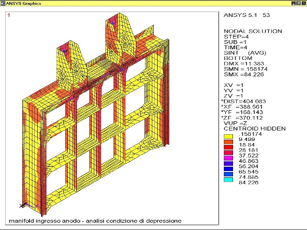Click the yellow .158174 legend swatch
Screen dimensions: 307x230
(x=228, y=136)
